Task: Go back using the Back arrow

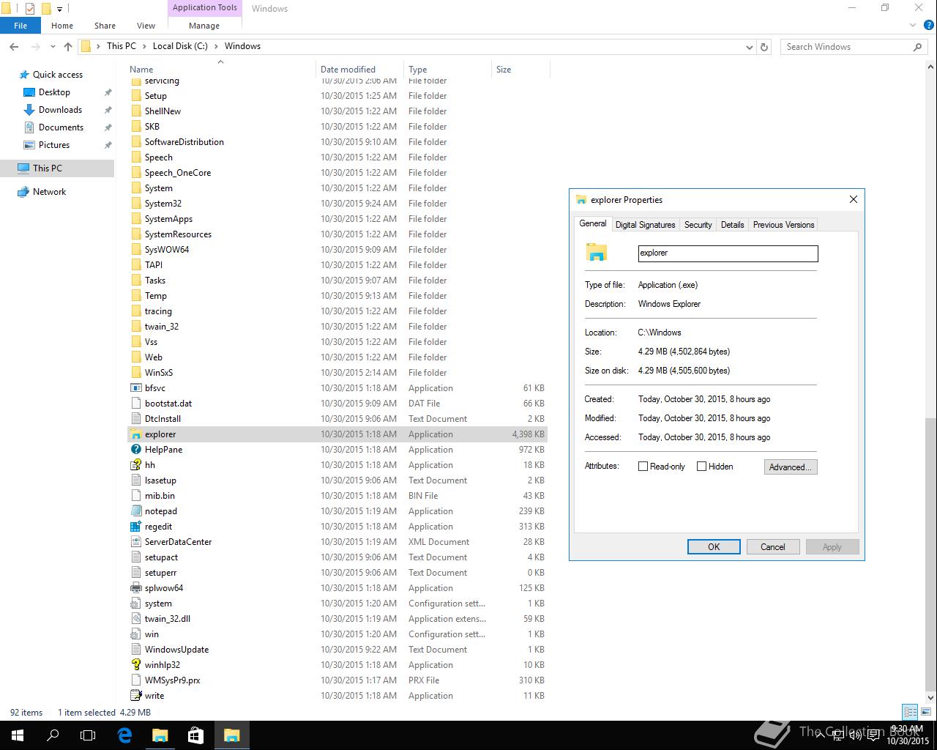Action: (14, 46)
